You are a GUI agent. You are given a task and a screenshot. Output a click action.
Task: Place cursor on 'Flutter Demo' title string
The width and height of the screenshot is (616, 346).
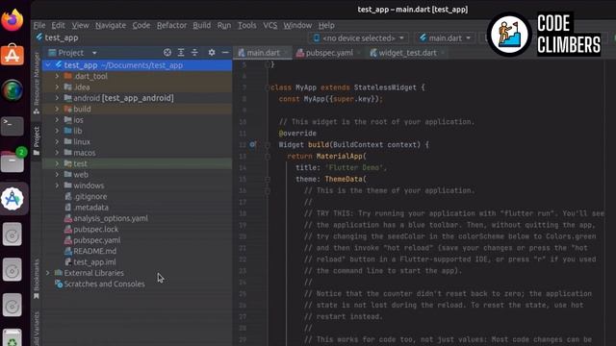tap(354, 167)
